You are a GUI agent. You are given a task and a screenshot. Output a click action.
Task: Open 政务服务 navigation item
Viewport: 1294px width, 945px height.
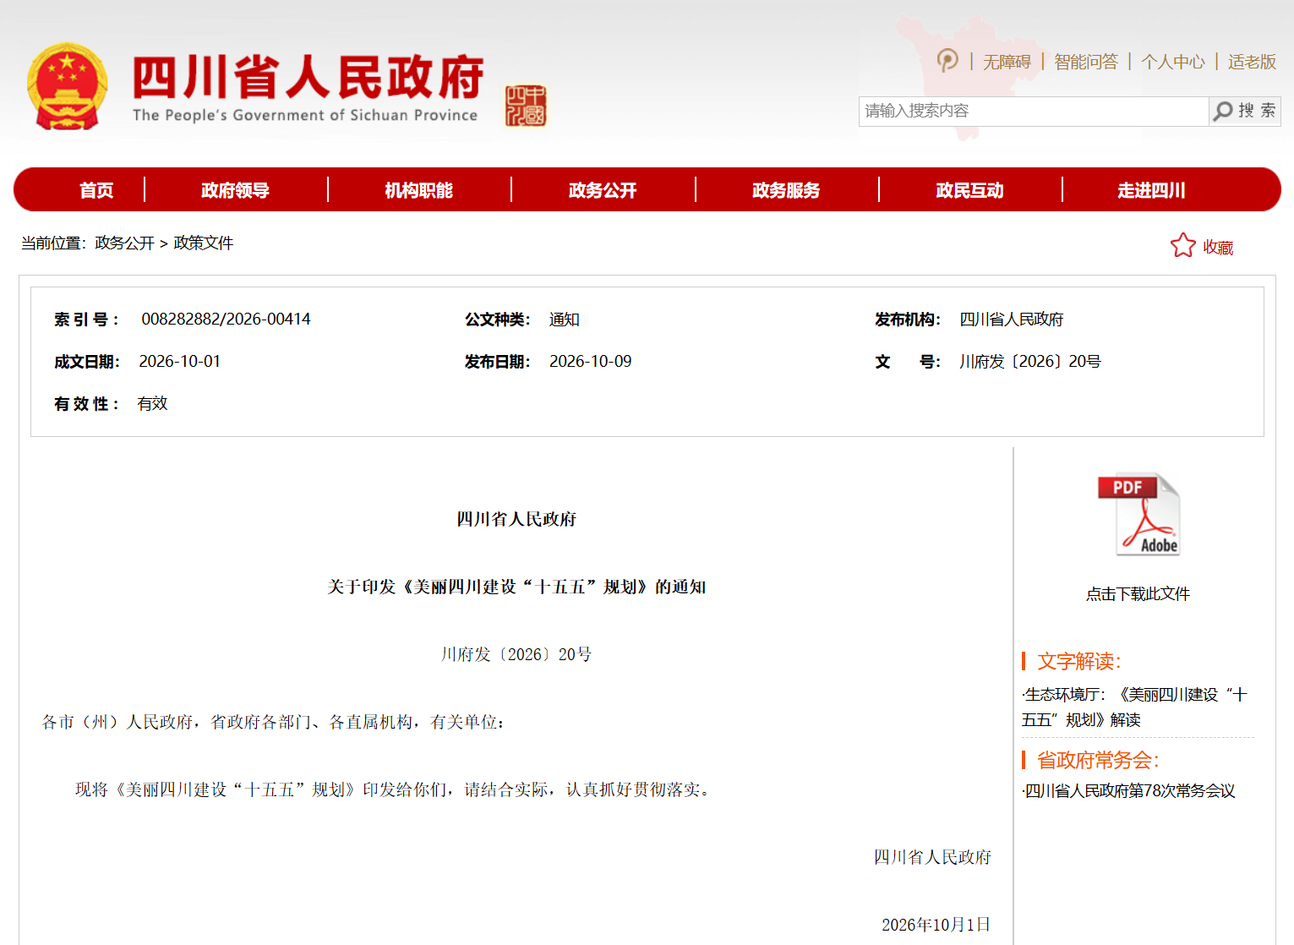coord(786,190)
